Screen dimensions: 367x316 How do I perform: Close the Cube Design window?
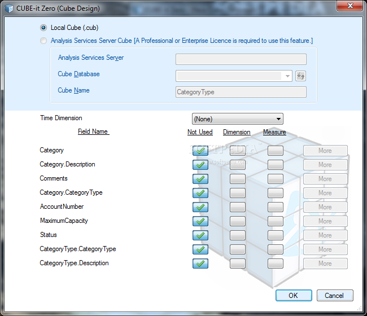point(350,6)
